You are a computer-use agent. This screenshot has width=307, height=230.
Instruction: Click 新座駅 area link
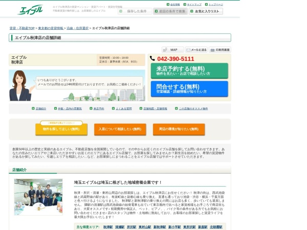(x=203, y=227)
